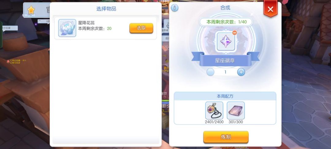Click the orange 炼制 button
The image size is (331, 149).
226,137
